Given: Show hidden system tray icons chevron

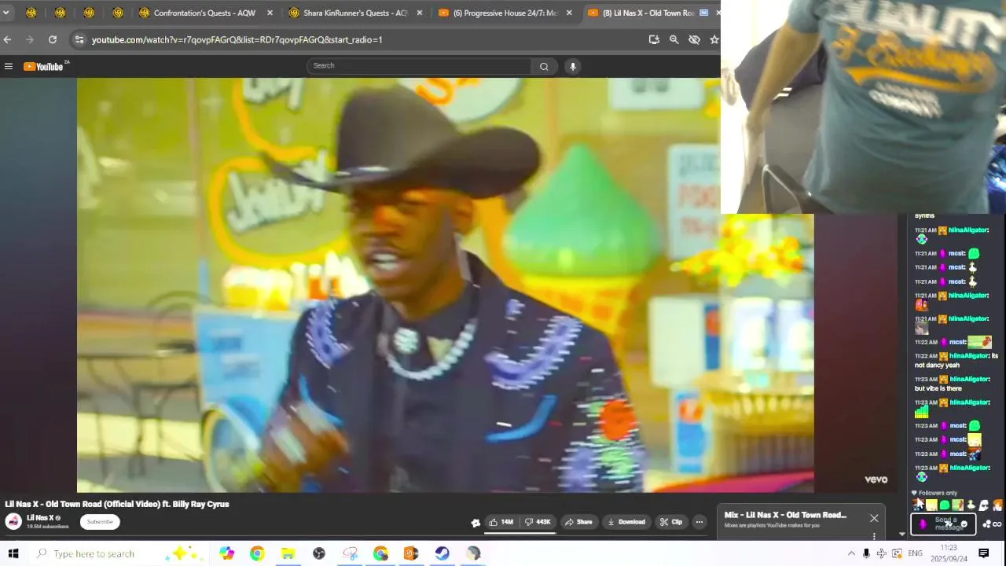Looking at the screenshot, I should tap(851, 553).
